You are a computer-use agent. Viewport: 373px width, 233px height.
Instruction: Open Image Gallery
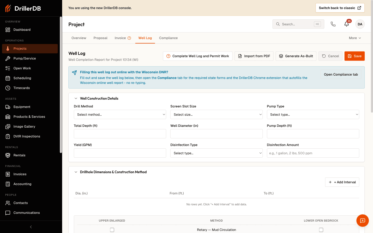click(x=30, y=127)
